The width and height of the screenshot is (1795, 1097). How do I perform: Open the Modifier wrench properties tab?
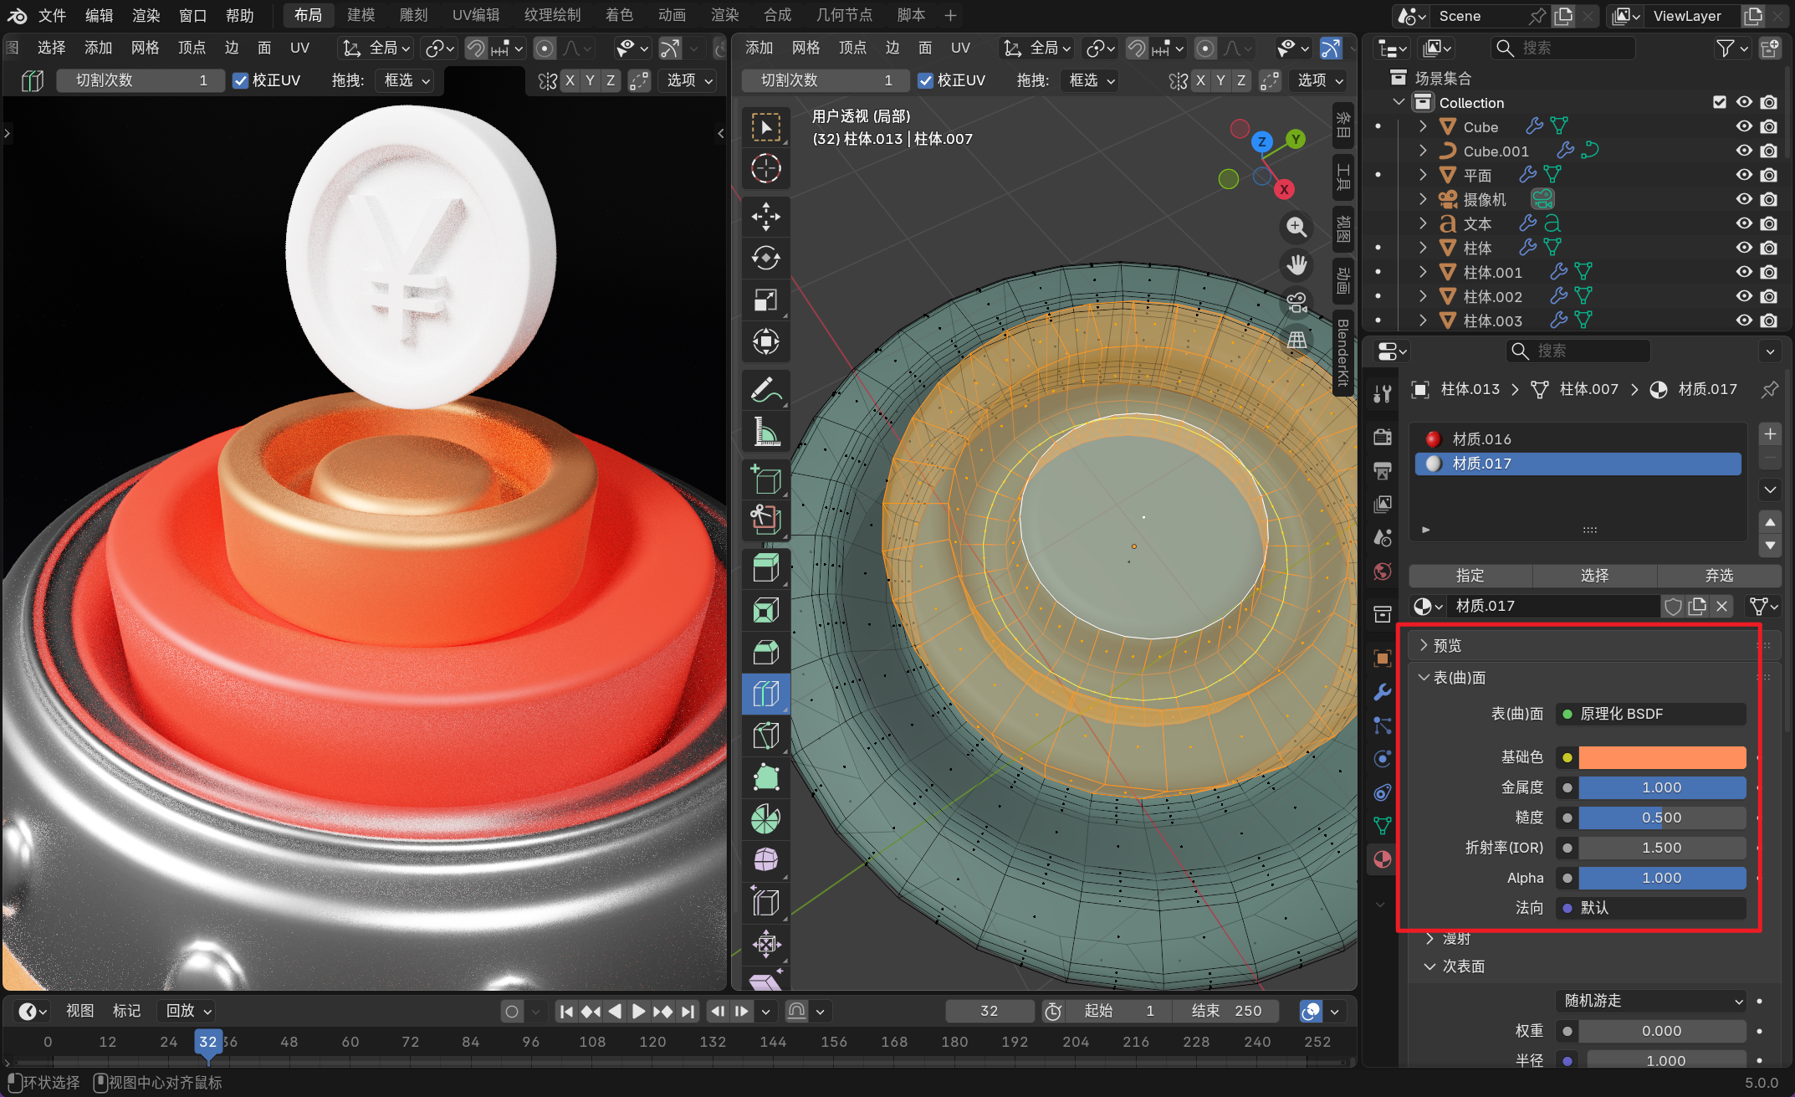click(1382, 693)
